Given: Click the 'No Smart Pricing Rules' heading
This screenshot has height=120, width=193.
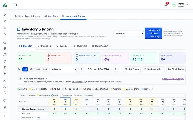Looking at the screenshot, I should click(35, 79).
